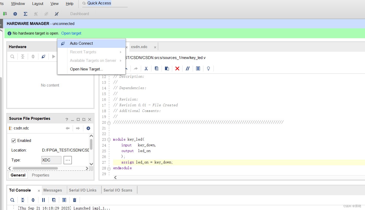
Task: Delete with the red X editor icon
Action: (177, 68)
